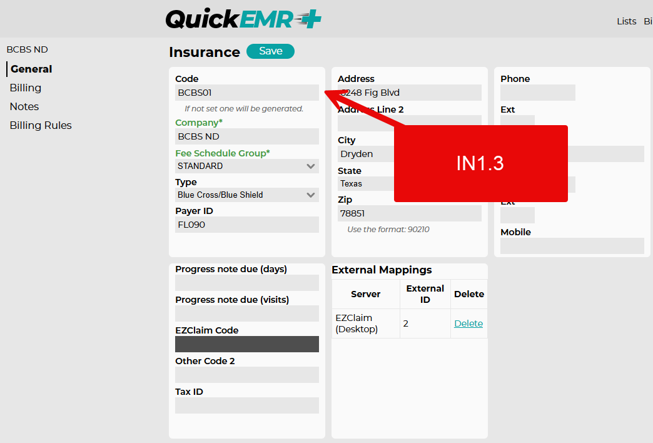653x443 pixels.
Task: Open the Lists menu
Action: coord(626,21)
